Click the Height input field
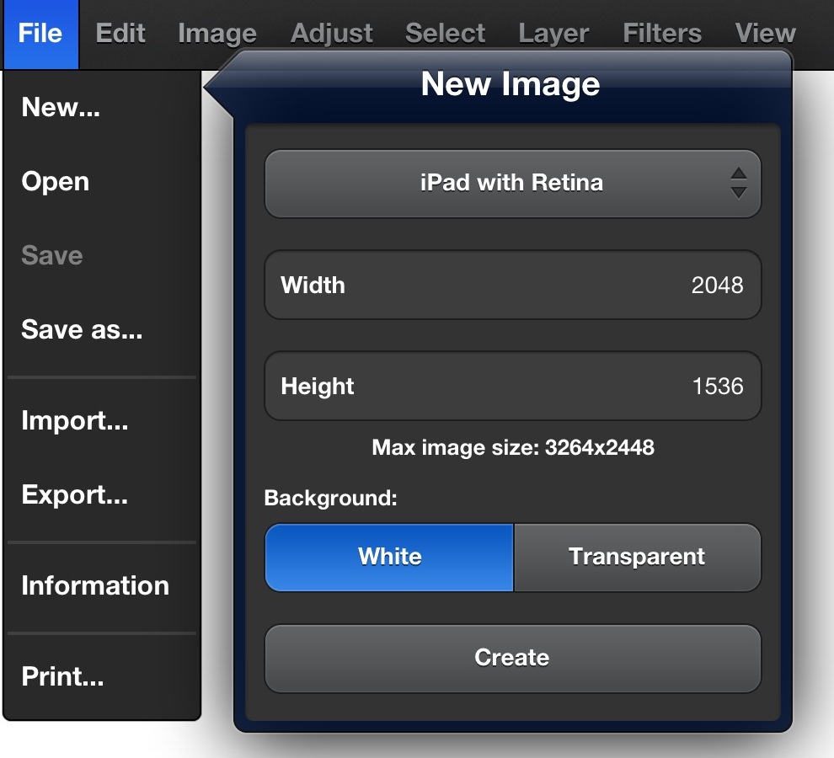Viewport: 834px width, 758px height. coord(512,387)
